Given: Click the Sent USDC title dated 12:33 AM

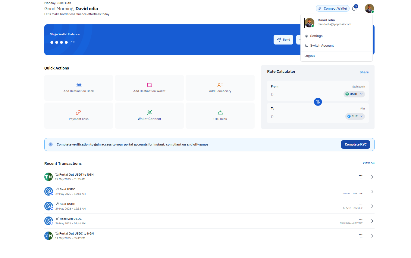Looking at the screenshot, I should point(67,204).
